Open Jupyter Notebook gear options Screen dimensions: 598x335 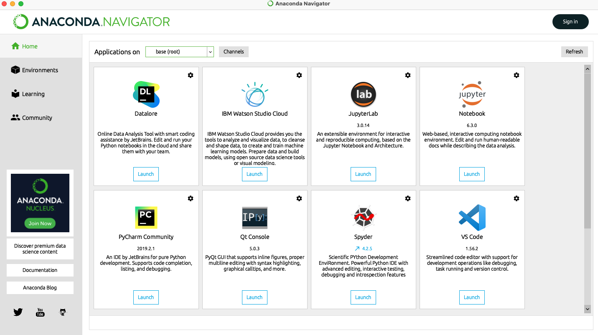click(x=517, y=75)
